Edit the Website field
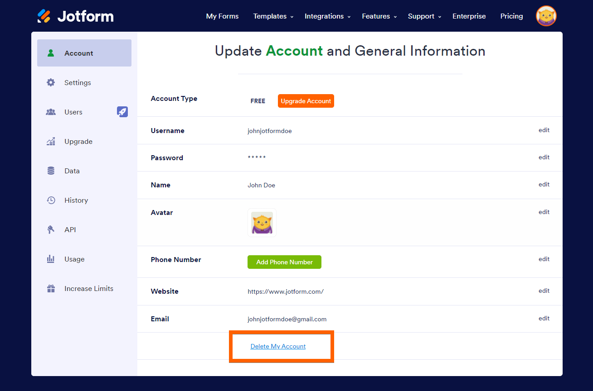This screenshot has width=593, height=391. point(544,291)
